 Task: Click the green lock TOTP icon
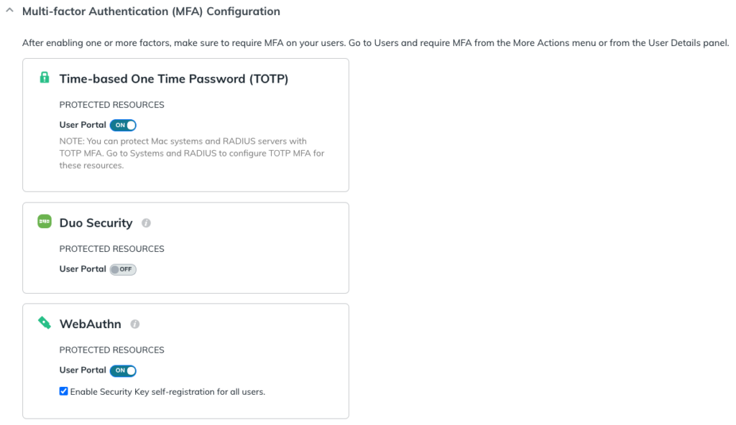(45, 78)
